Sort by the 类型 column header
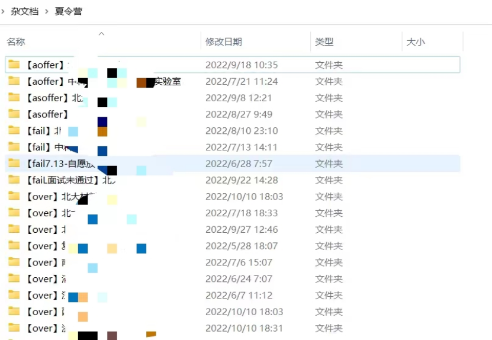Viewport: 492px width, 340px height. pyautogui.click(x=324, y=41)
